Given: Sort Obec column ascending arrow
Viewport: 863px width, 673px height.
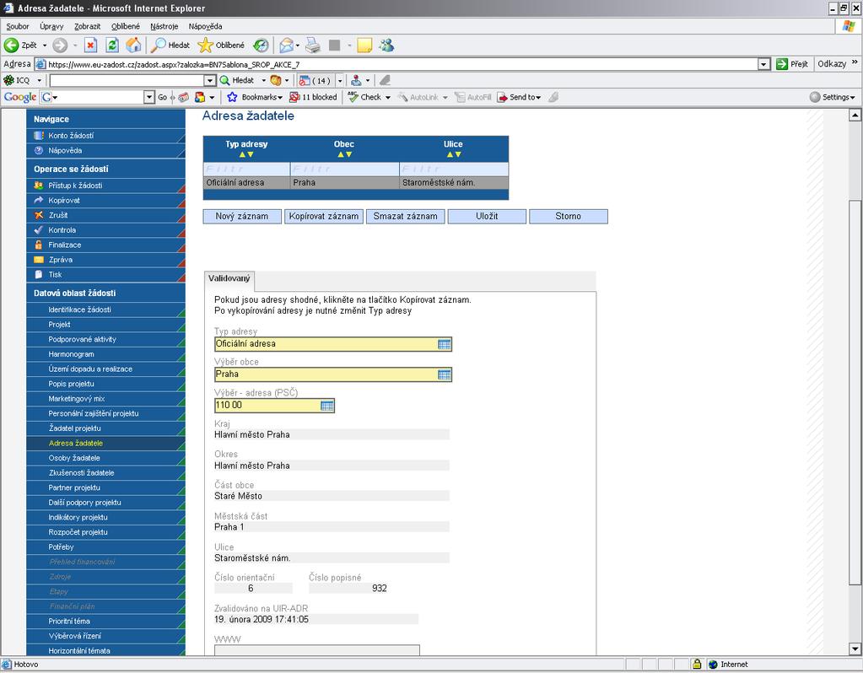Looking at the screenshot, I should 340,154.
